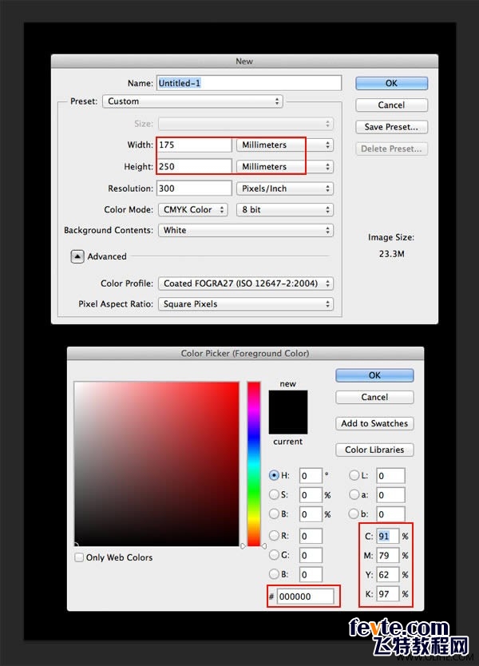The height and width of the screenshot is (666, 479).
Task: Click the Name field showing Untitled-1
Action: tap(249, 83)
